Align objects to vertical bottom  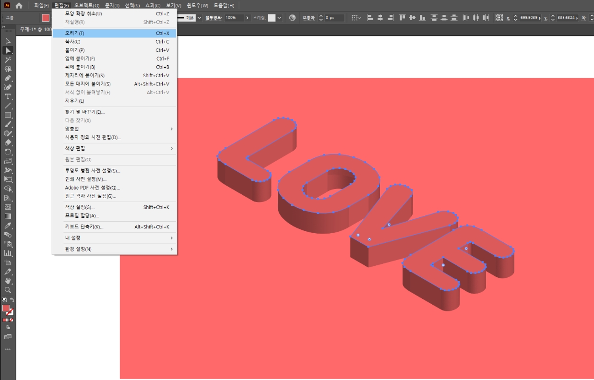[x=422, y=18]
